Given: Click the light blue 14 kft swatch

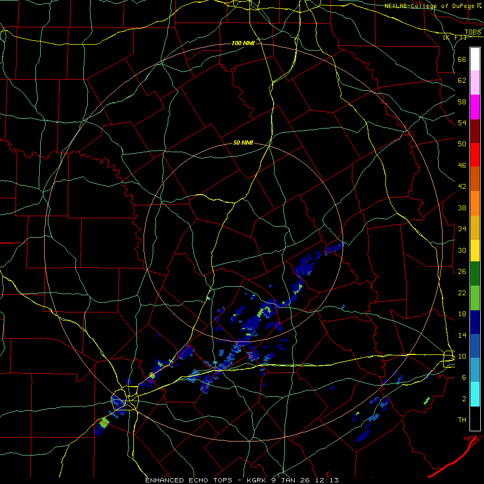Looking at the screenshot, I should click(475, 370).
